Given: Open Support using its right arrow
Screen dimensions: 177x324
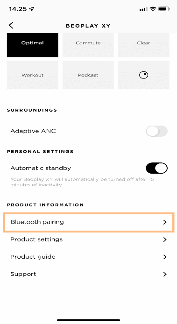Looking at the screenshot, I should tap(165, 274).
